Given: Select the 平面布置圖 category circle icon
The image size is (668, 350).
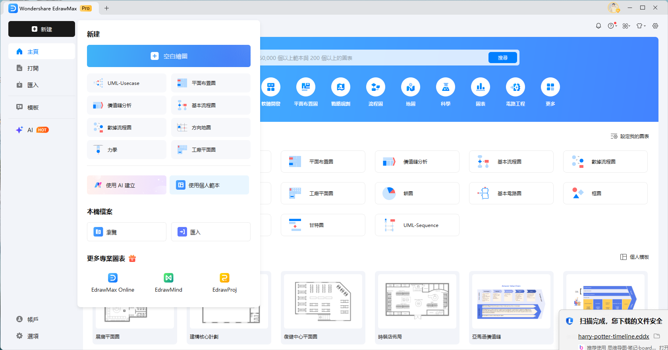Looking at the screenshot, I should point(306,87).
